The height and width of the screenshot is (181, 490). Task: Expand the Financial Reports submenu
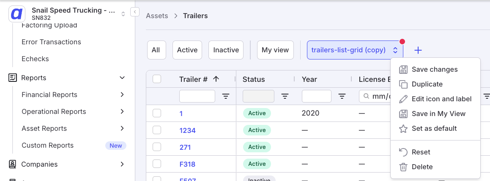[122, 95]
